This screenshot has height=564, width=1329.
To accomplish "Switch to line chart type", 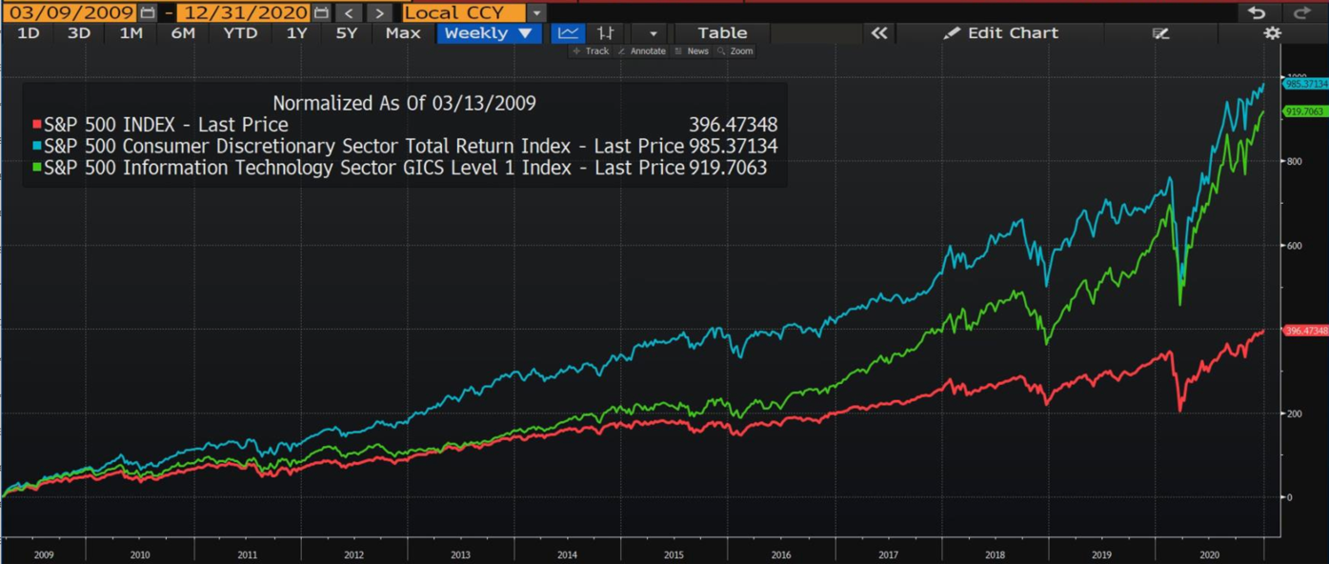I will [569, 33].
